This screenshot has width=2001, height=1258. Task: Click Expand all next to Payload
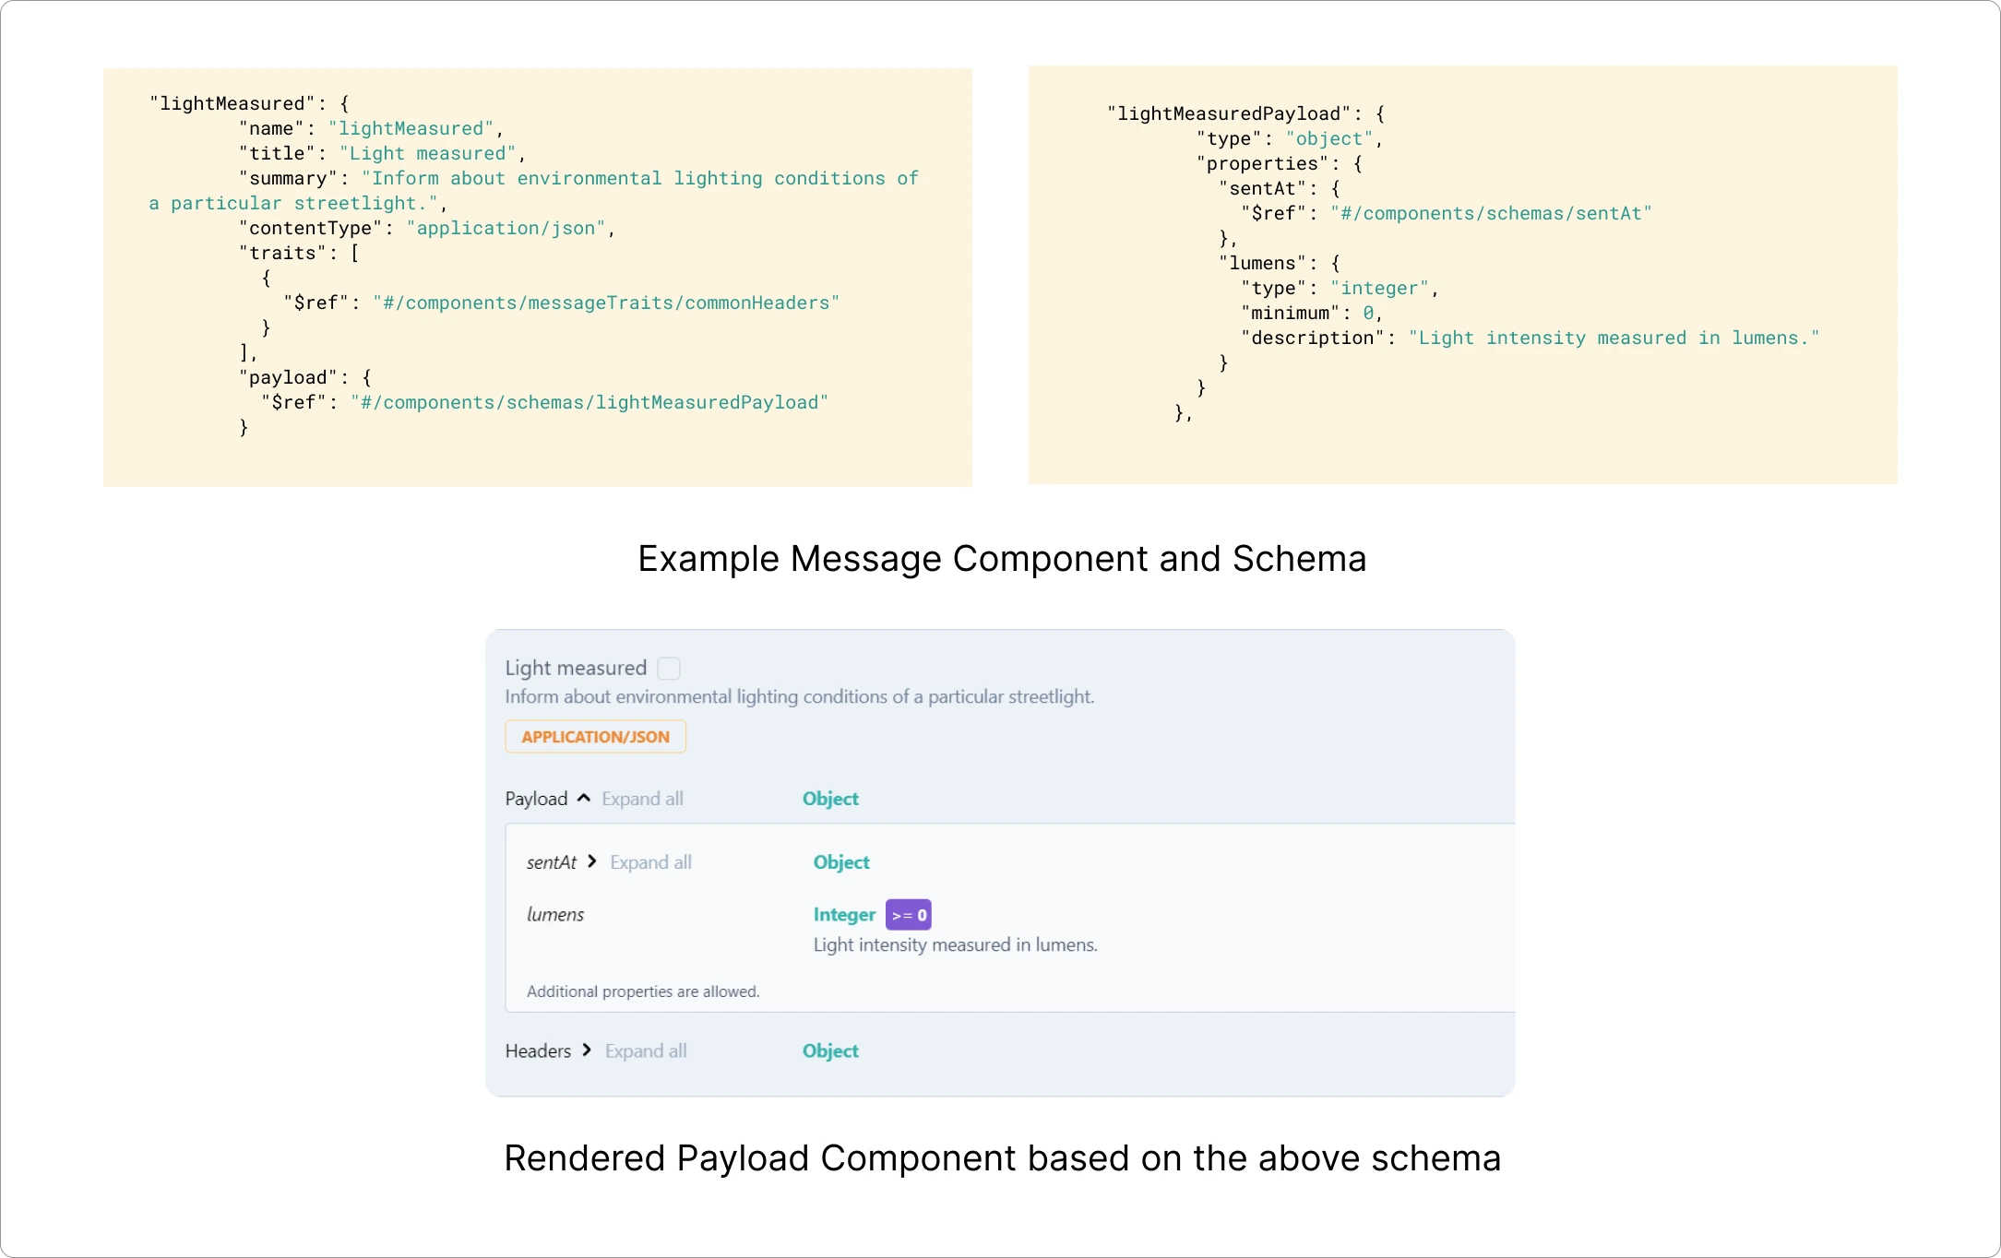pos(643,799)
